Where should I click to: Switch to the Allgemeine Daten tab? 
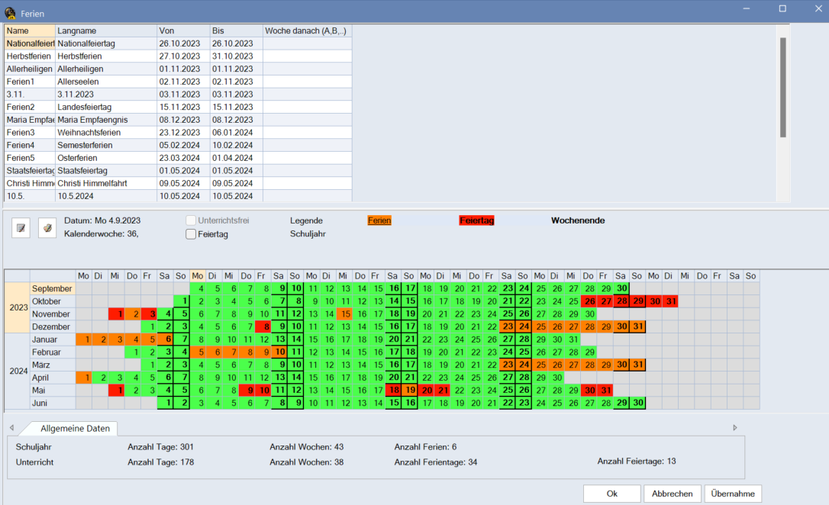tap(75, 429)
